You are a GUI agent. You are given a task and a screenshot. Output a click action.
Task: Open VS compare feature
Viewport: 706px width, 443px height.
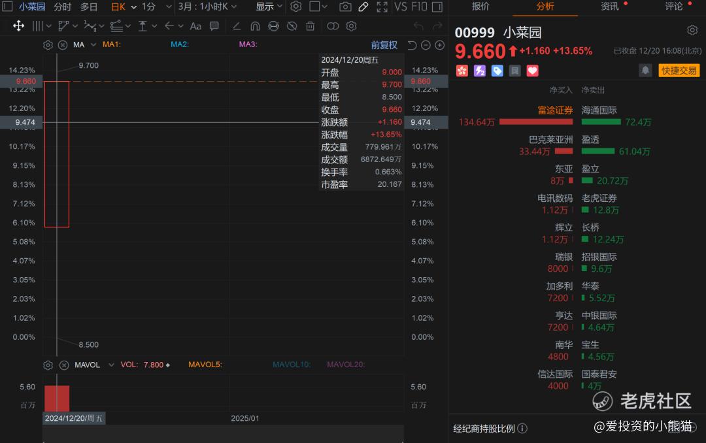(400, 7)
